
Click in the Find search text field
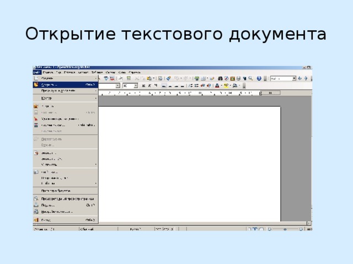(281, 78)
